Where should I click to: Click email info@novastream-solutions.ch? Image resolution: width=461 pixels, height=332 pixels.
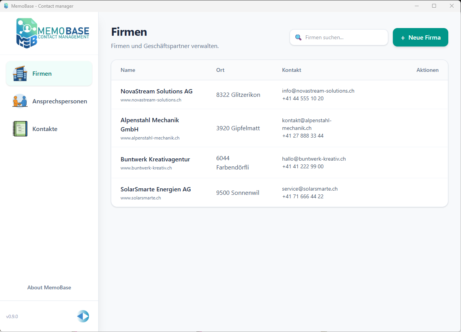318,91
